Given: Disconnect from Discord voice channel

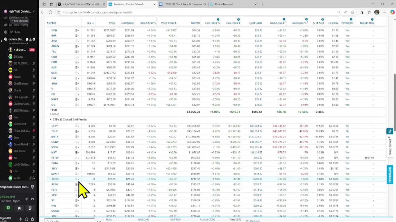Looking at the screenshot, I should coord(32,199).
